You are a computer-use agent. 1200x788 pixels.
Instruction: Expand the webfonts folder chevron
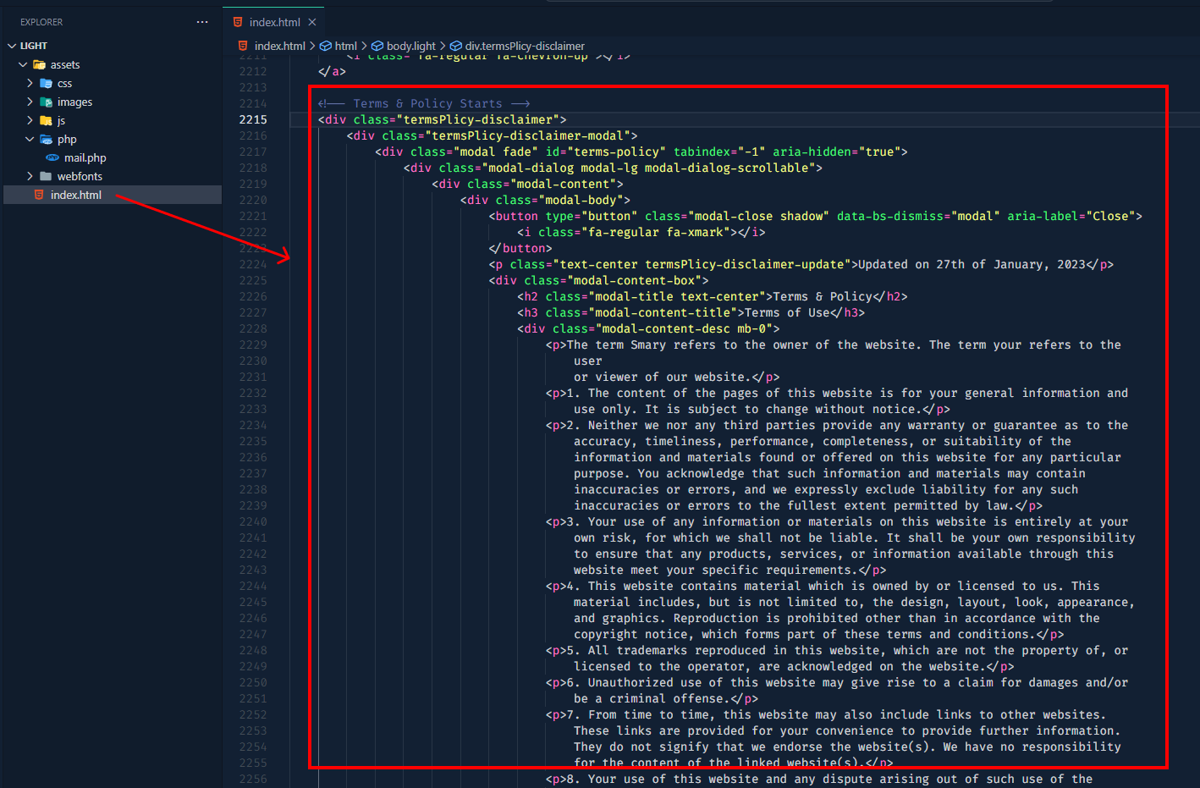[x=30, y=176]
